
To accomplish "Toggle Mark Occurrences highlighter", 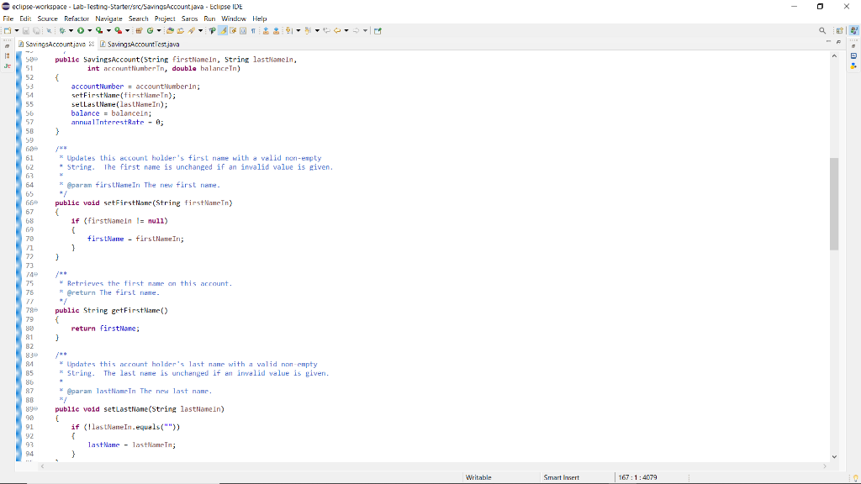I will click(223, 31).
